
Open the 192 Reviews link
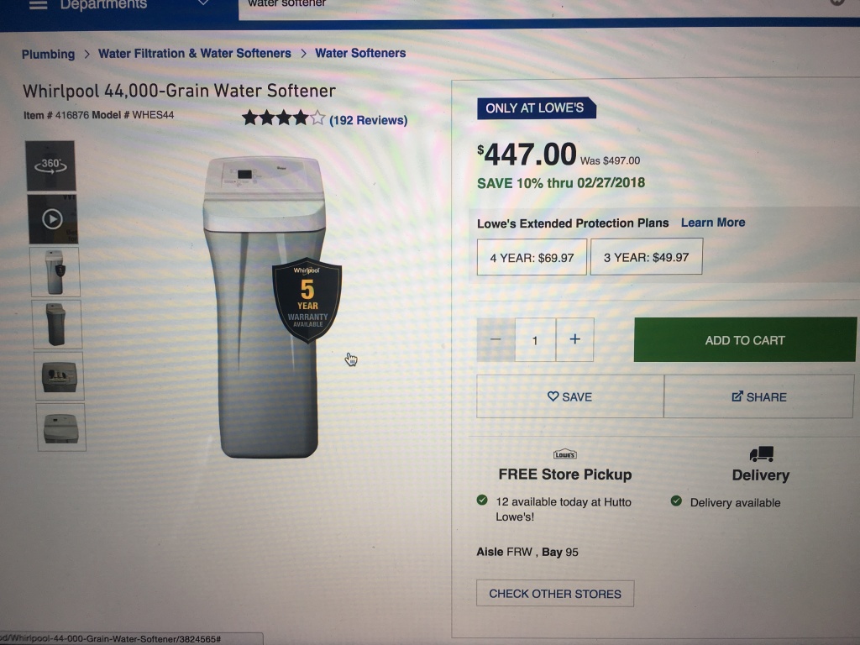(368, 120)
